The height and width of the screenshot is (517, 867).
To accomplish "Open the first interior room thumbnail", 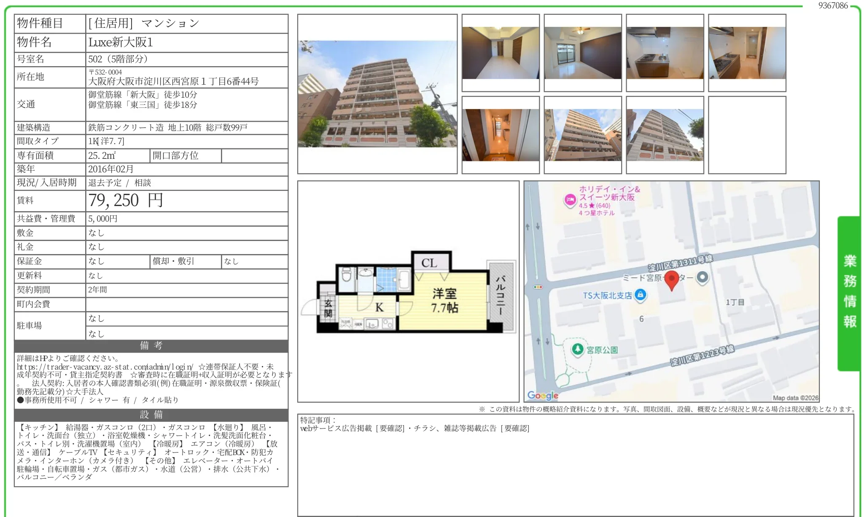I will coord(500,53).
